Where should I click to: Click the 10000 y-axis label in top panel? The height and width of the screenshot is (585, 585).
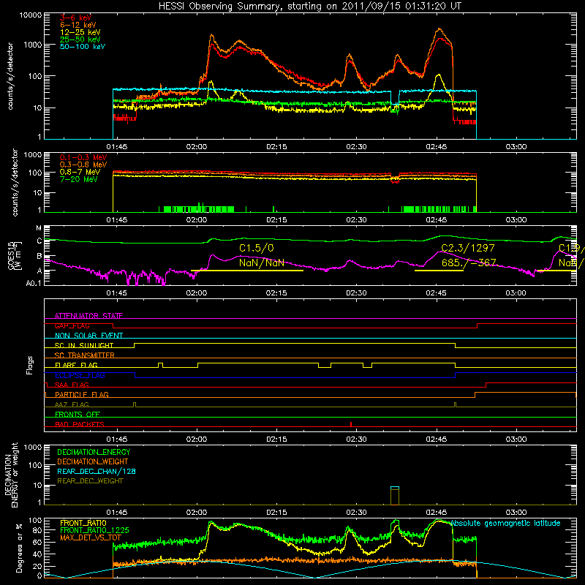tap(31, 15)
